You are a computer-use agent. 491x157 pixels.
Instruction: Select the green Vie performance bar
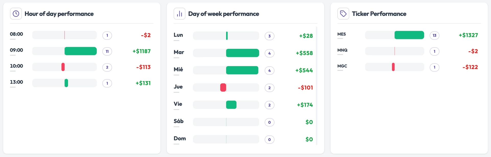tap(231, 105)
